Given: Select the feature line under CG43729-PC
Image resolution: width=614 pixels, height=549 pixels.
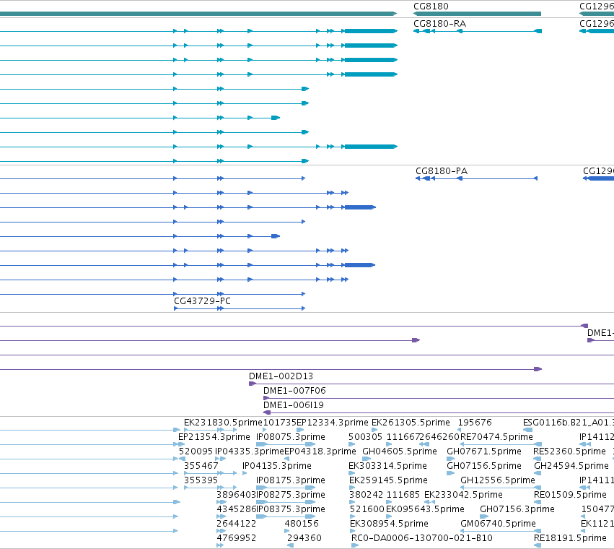Looking at the screenshot, I should [240, 308].
